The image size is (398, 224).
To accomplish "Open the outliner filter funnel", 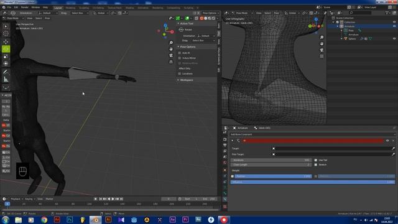I will click(387, 12).
